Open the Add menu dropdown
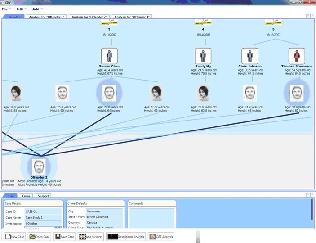316x243 pixels. (x=37, y=9)
